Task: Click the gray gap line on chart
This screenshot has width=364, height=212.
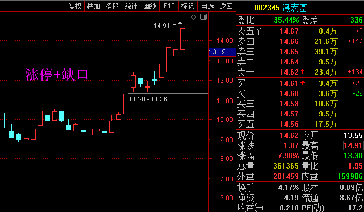Action: tap(168, 93)
